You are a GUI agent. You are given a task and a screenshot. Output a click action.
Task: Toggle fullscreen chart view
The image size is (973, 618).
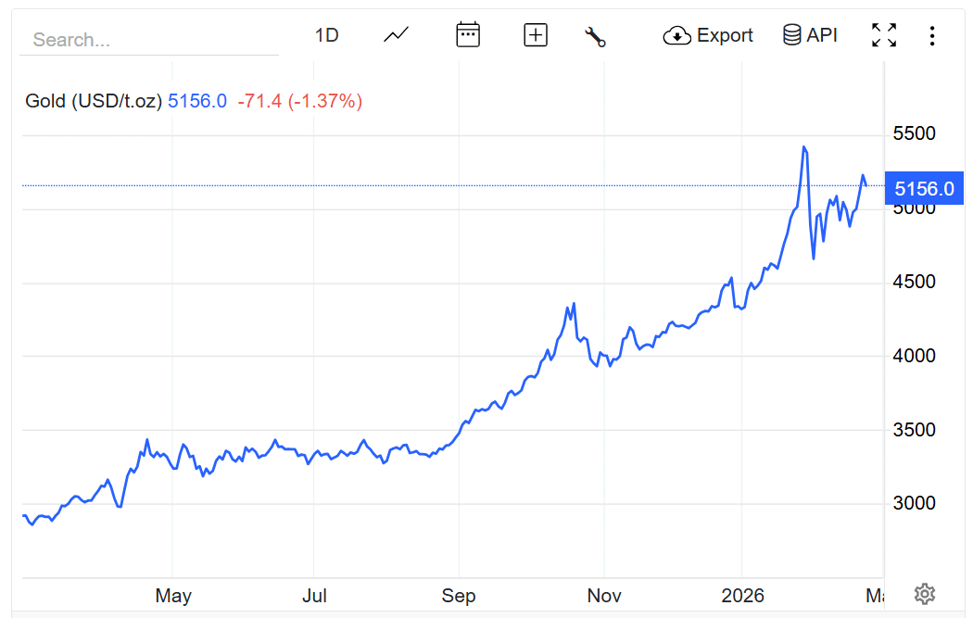coord(884,35)
